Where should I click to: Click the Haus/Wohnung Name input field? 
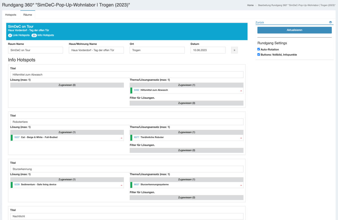96,50
